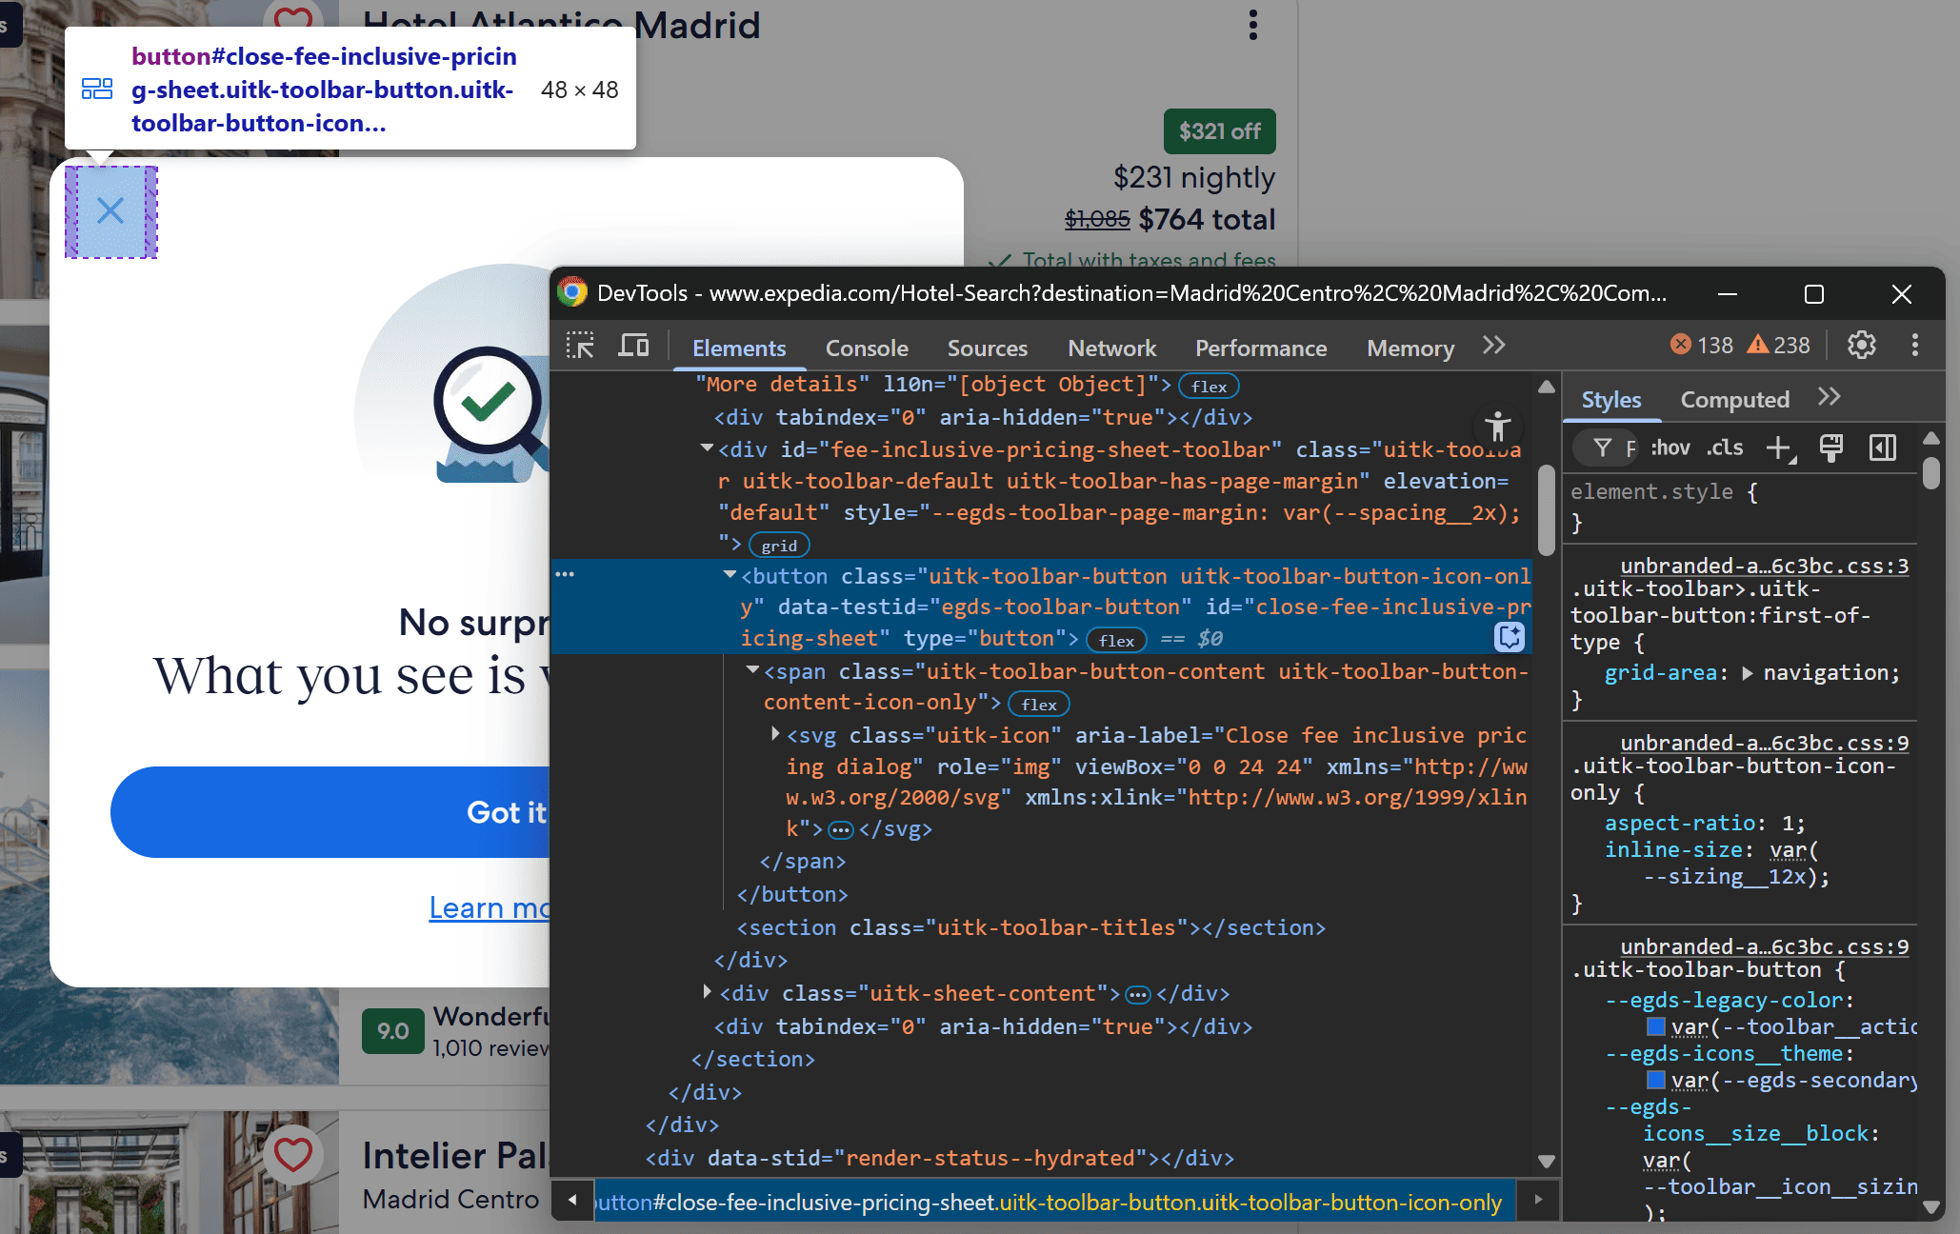
Task: Expand the svg uitk-icon node
Action: point(775,734)
